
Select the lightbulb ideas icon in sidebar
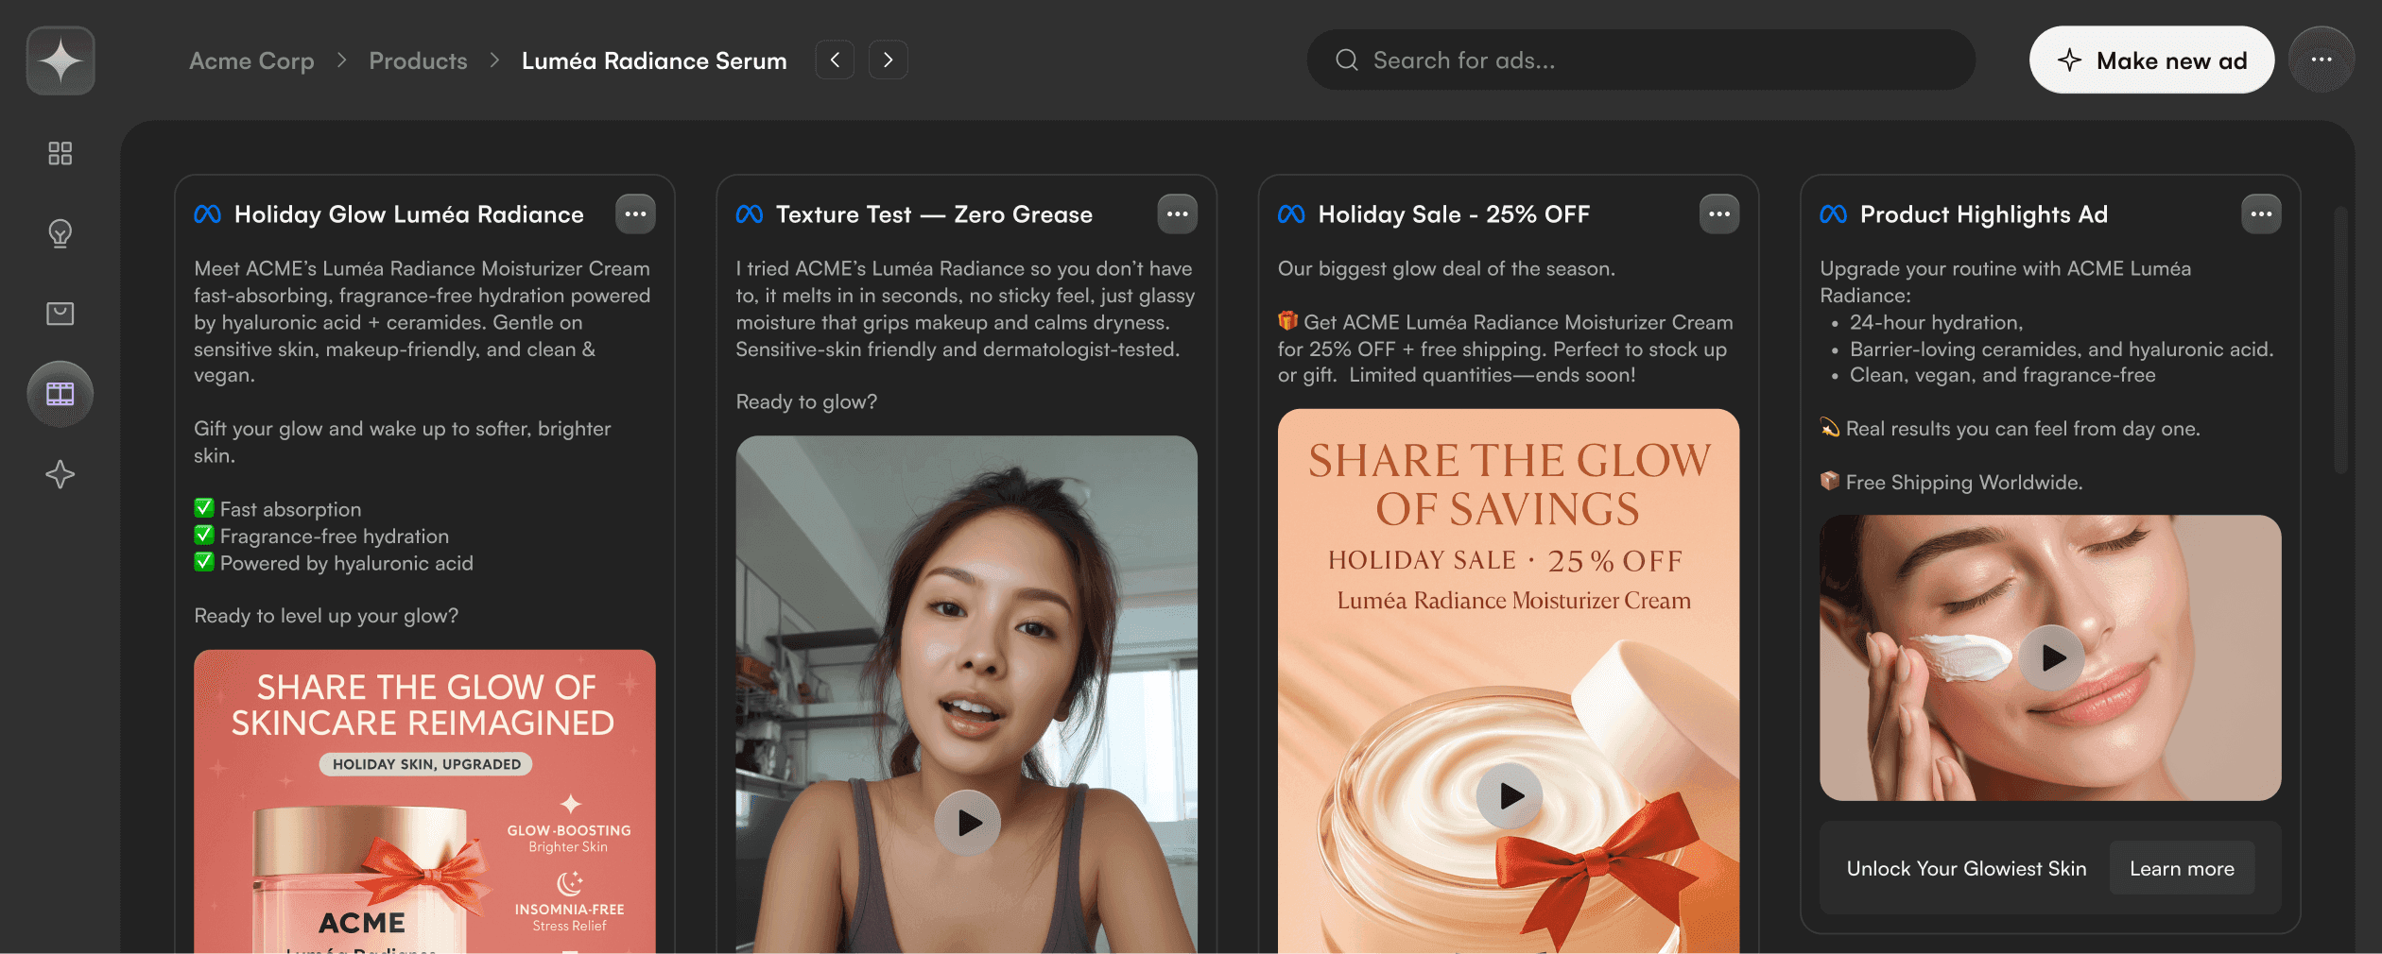pos(60,234)
